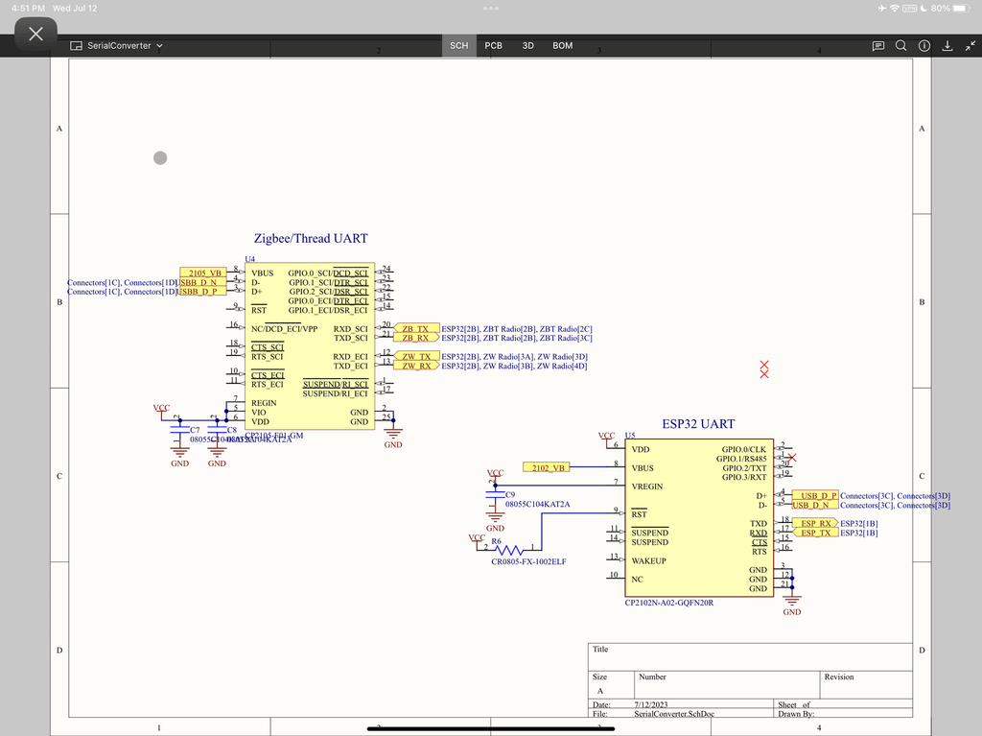Tap the iPad multitasking three-dots control
This screenshot has width=982, height=736.
coord(491,8)
